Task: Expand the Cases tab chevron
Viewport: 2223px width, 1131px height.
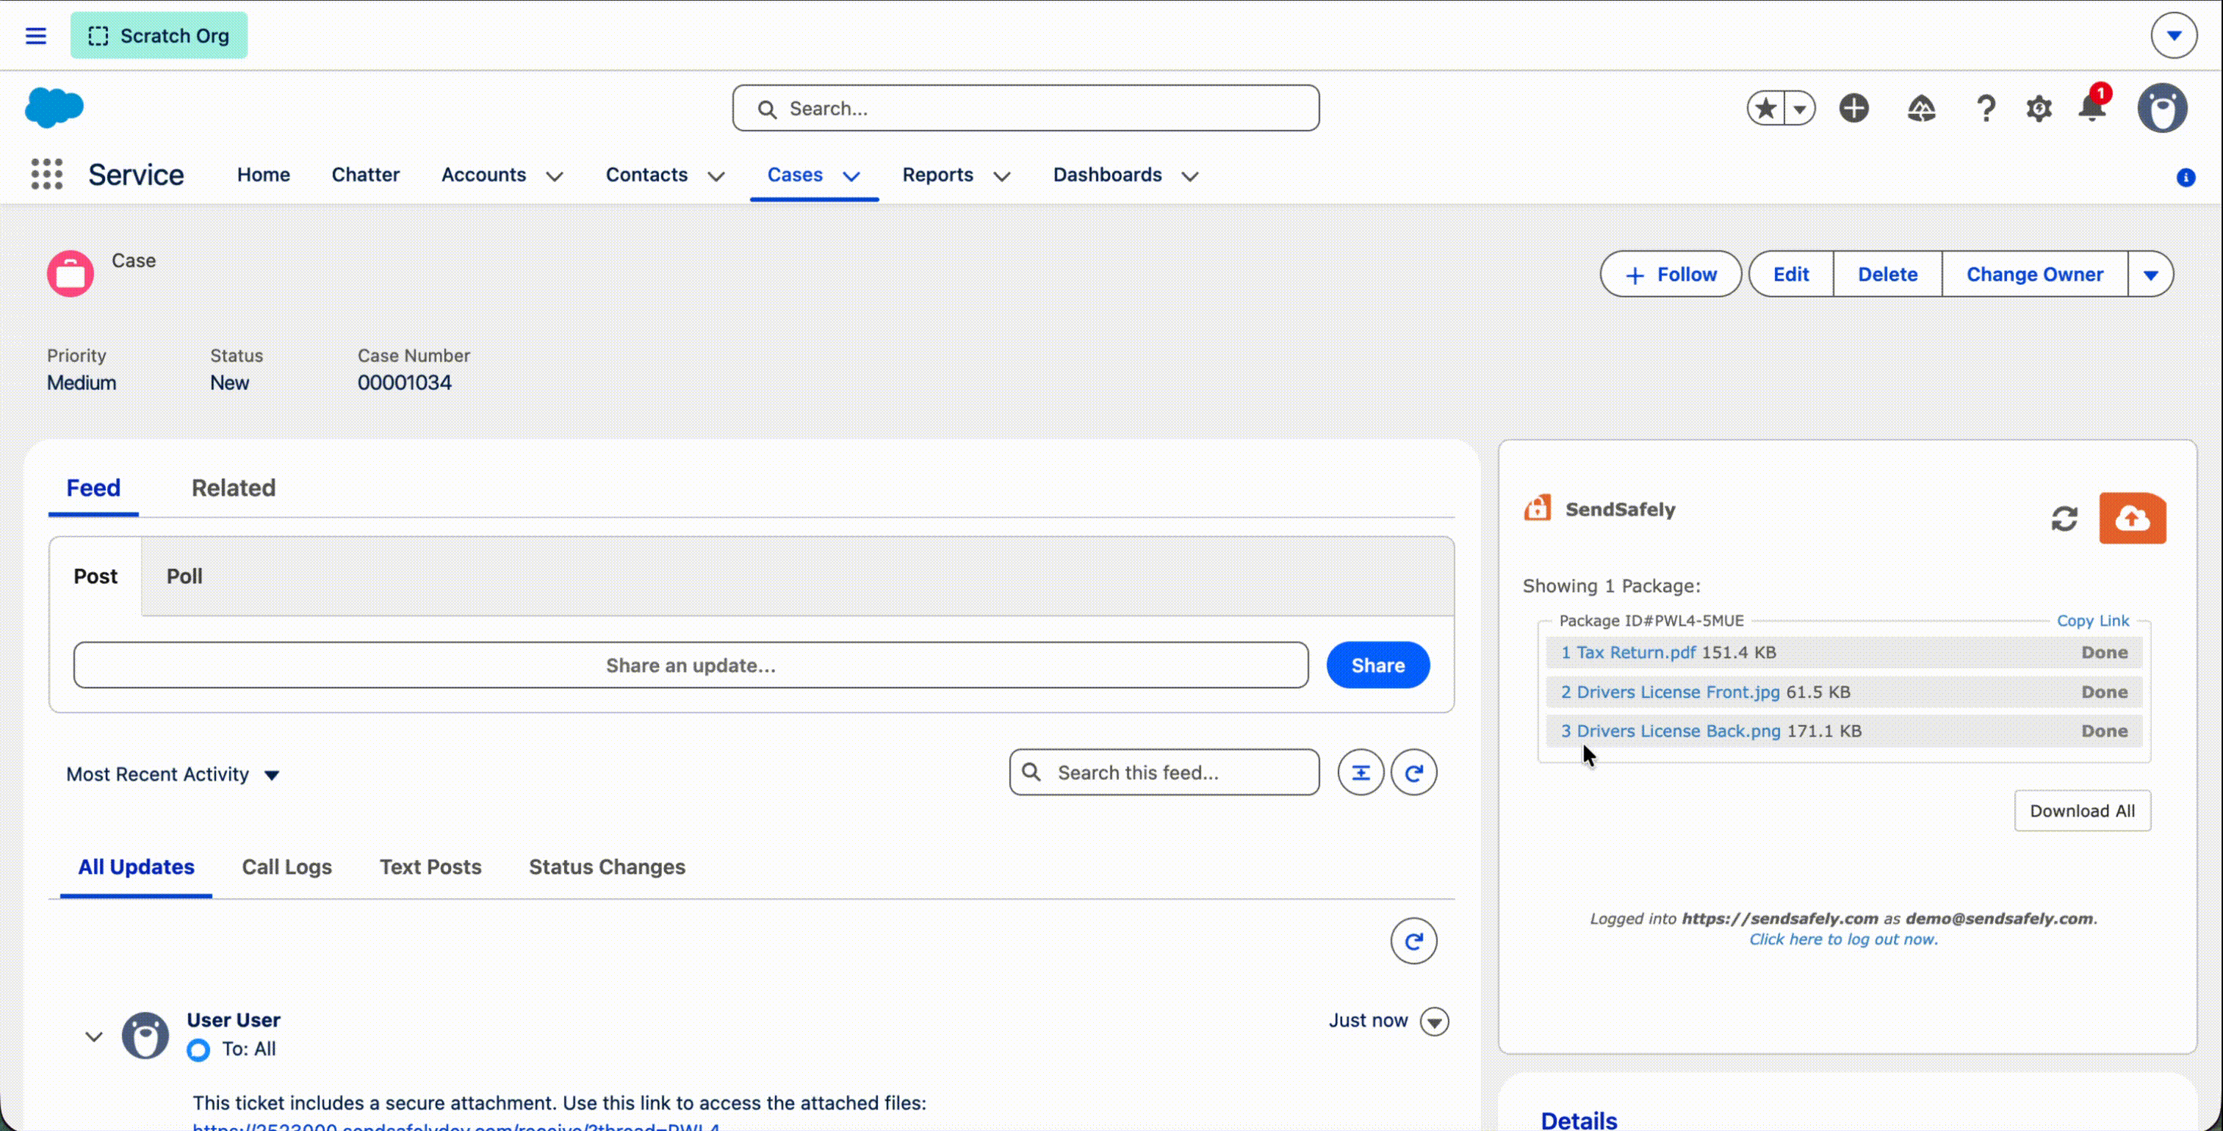Action: [851, 176]
